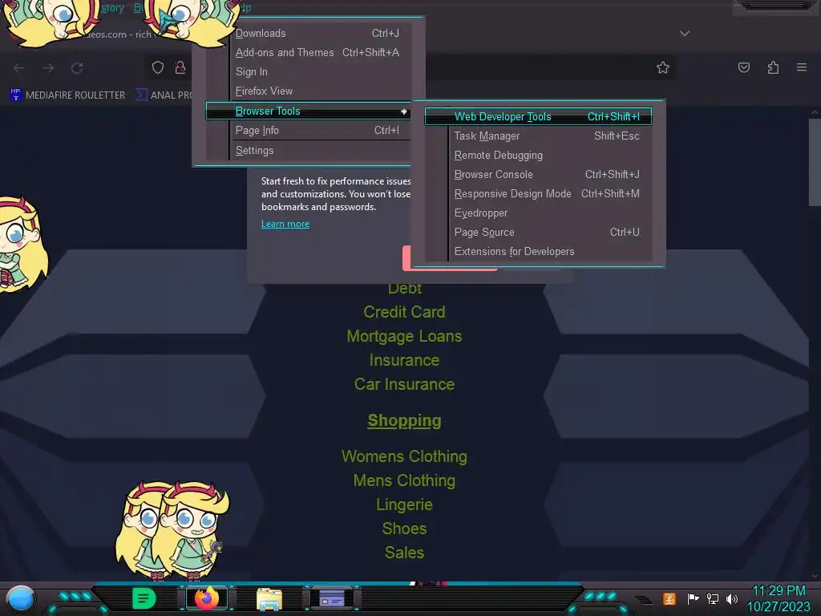Click the orange Java tray icon
Viewport: 821px width, 616px height.
pos(669,598)
